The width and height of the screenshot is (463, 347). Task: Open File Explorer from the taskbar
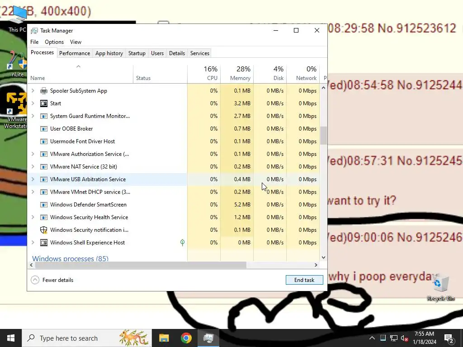coord(164,338)
